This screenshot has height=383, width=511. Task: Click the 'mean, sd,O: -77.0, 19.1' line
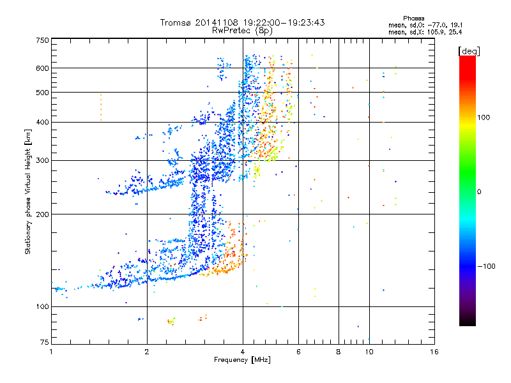click(425, 25)
